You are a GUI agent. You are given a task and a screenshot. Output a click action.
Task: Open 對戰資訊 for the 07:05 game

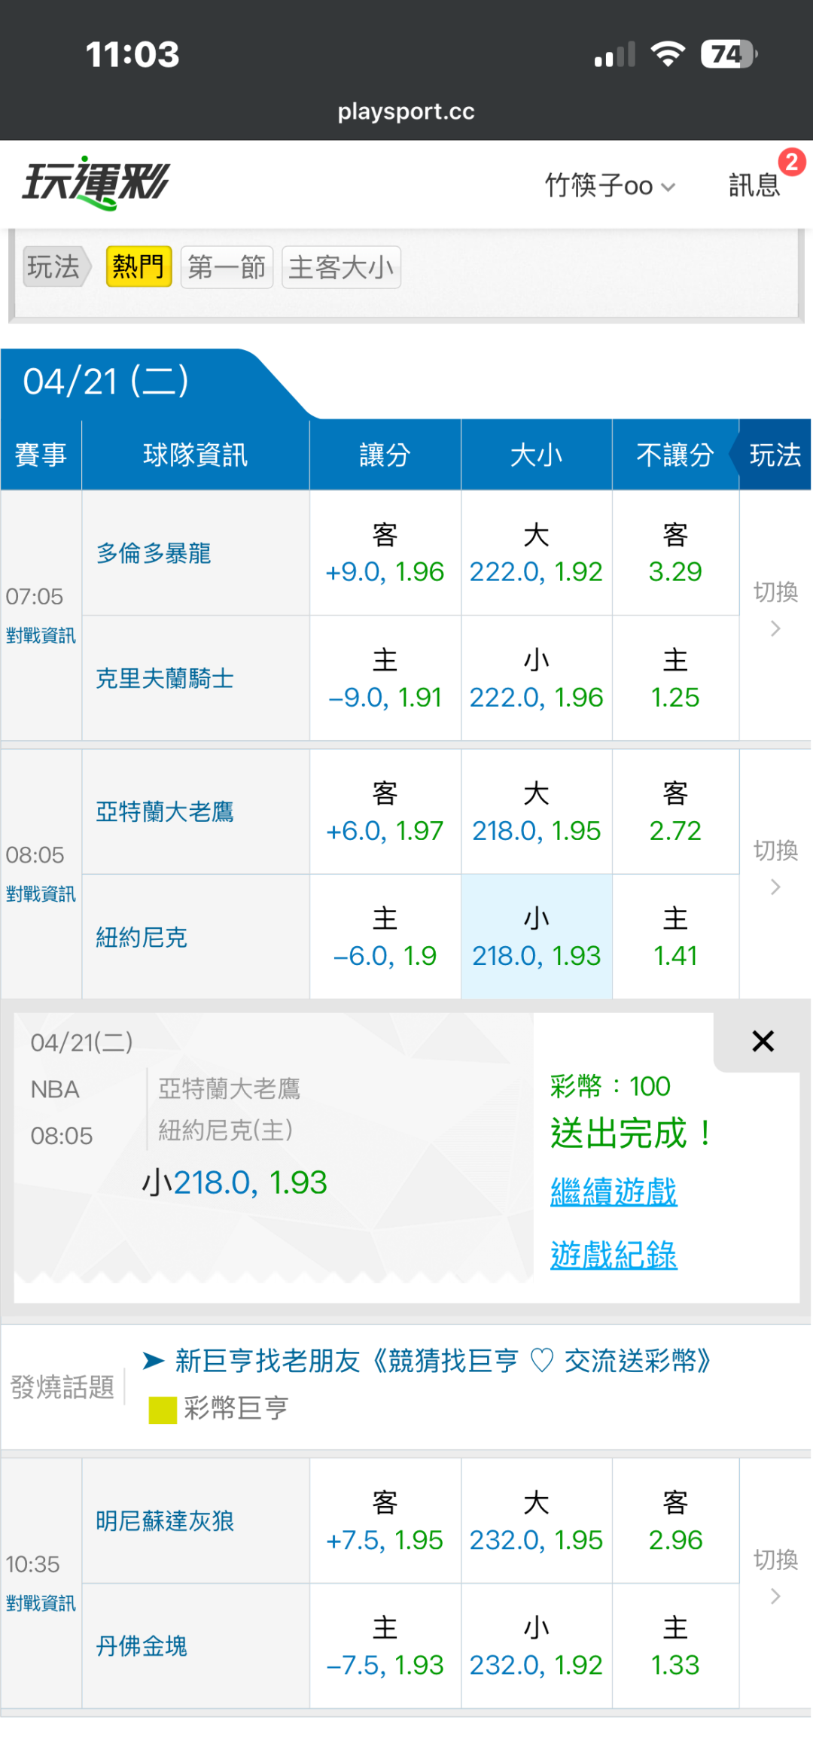[41, 636]
